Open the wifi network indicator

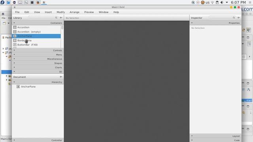pos(213,2)
